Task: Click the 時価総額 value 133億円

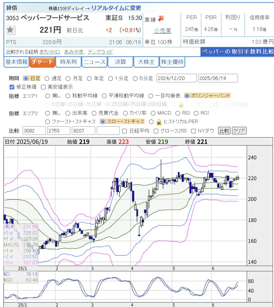Action: 263,42
